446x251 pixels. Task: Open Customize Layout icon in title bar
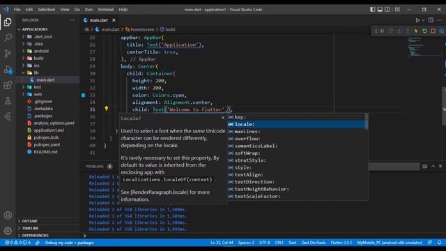pos(397,9)
